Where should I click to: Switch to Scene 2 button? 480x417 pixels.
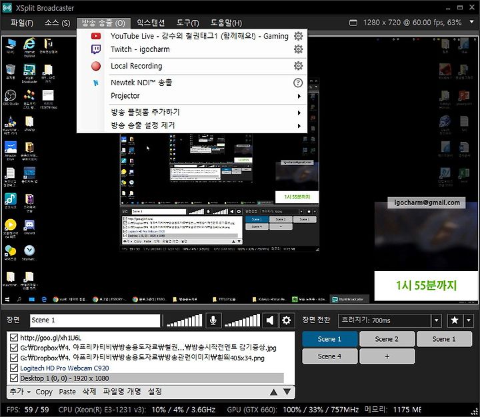(x=387, y=339)
